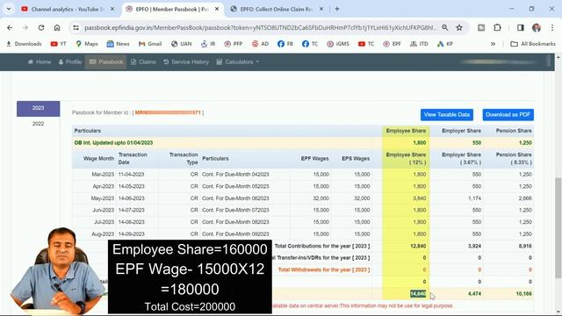
Task: Click the Download as PDF button
Action: tap(508, 115)
